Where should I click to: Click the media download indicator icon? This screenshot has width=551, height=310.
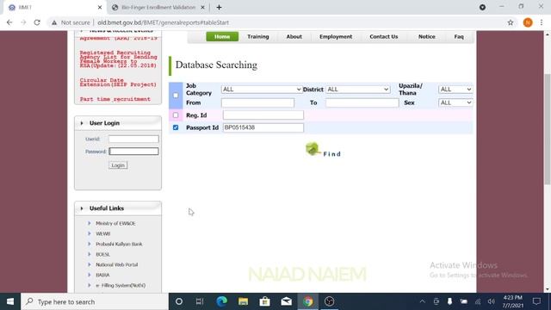(x=482, y=7)
